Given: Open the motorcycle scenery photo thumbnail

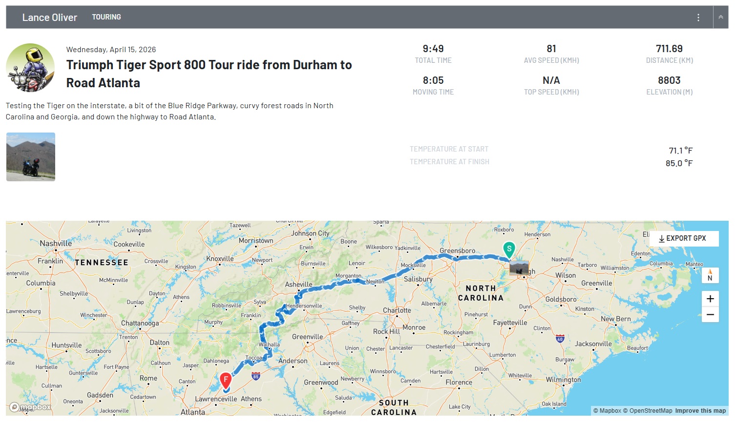Looking at the screenshot, I should click(x=30, y=156).
